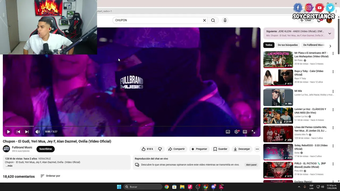Viewport: 340px width, 191px height.
Task: Skip to the next video in the player
Action: coord(27,132)
